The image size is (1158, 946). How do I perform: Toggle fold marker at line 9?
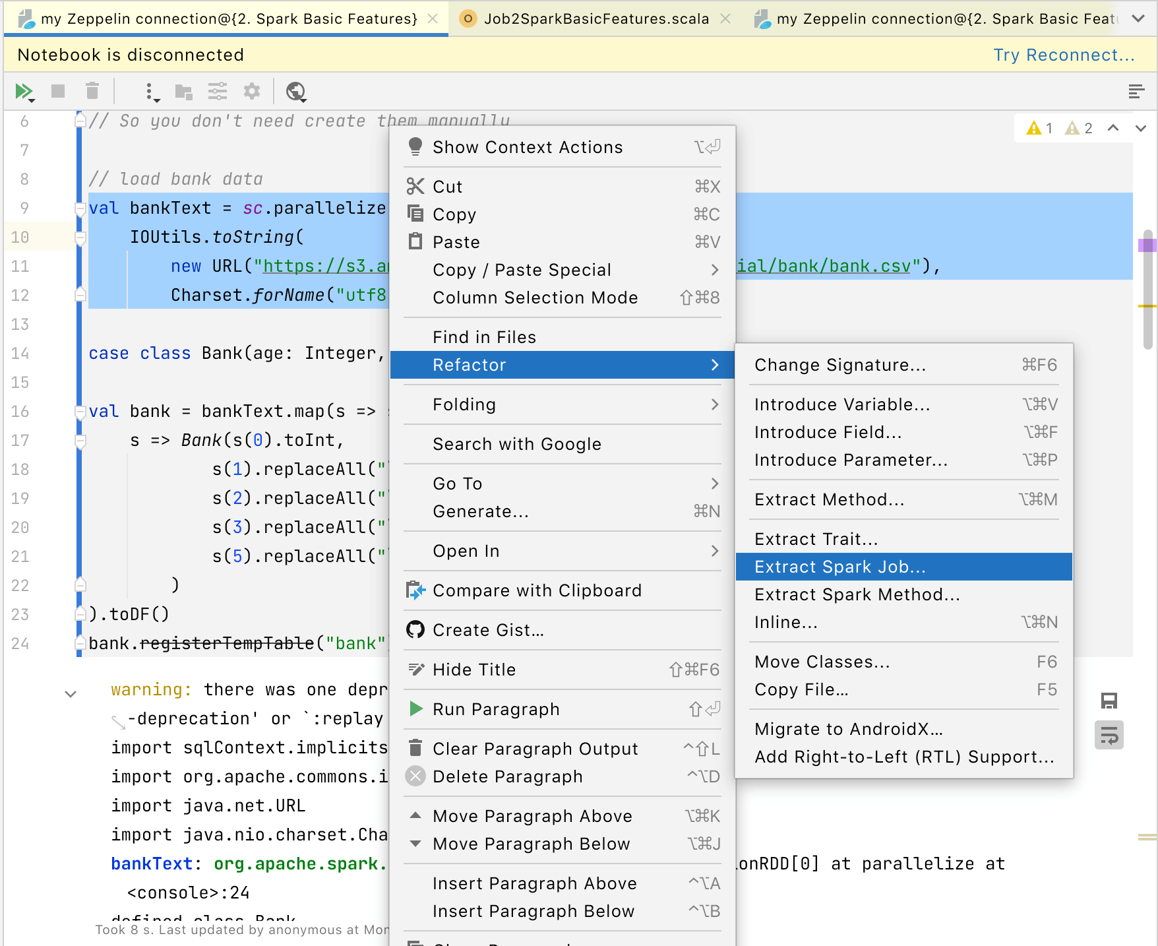pyautogui.click(x=80, y=208)
